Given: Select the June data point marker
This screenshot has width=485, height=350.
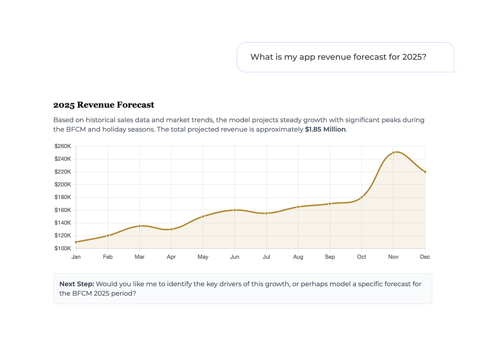Looking at the screenshot, I should (235, 210).
